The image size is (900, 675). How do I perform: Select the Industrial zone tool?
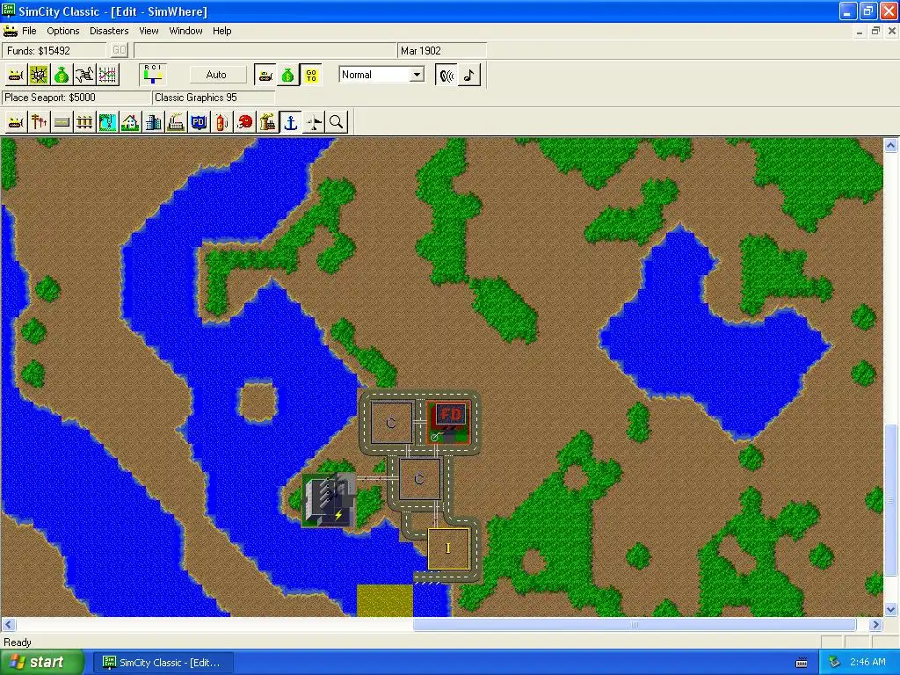point(176,122)
